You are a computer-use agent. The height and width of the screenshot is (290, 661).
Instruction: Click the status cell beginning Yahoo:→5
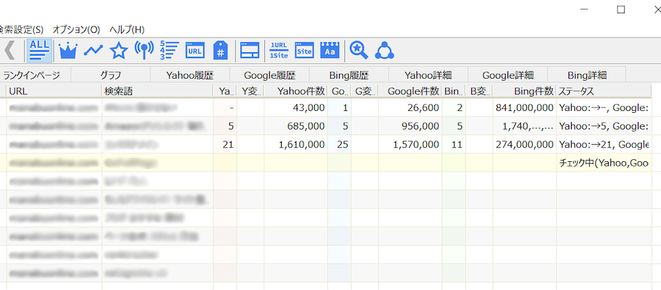[x=603, y=126]
